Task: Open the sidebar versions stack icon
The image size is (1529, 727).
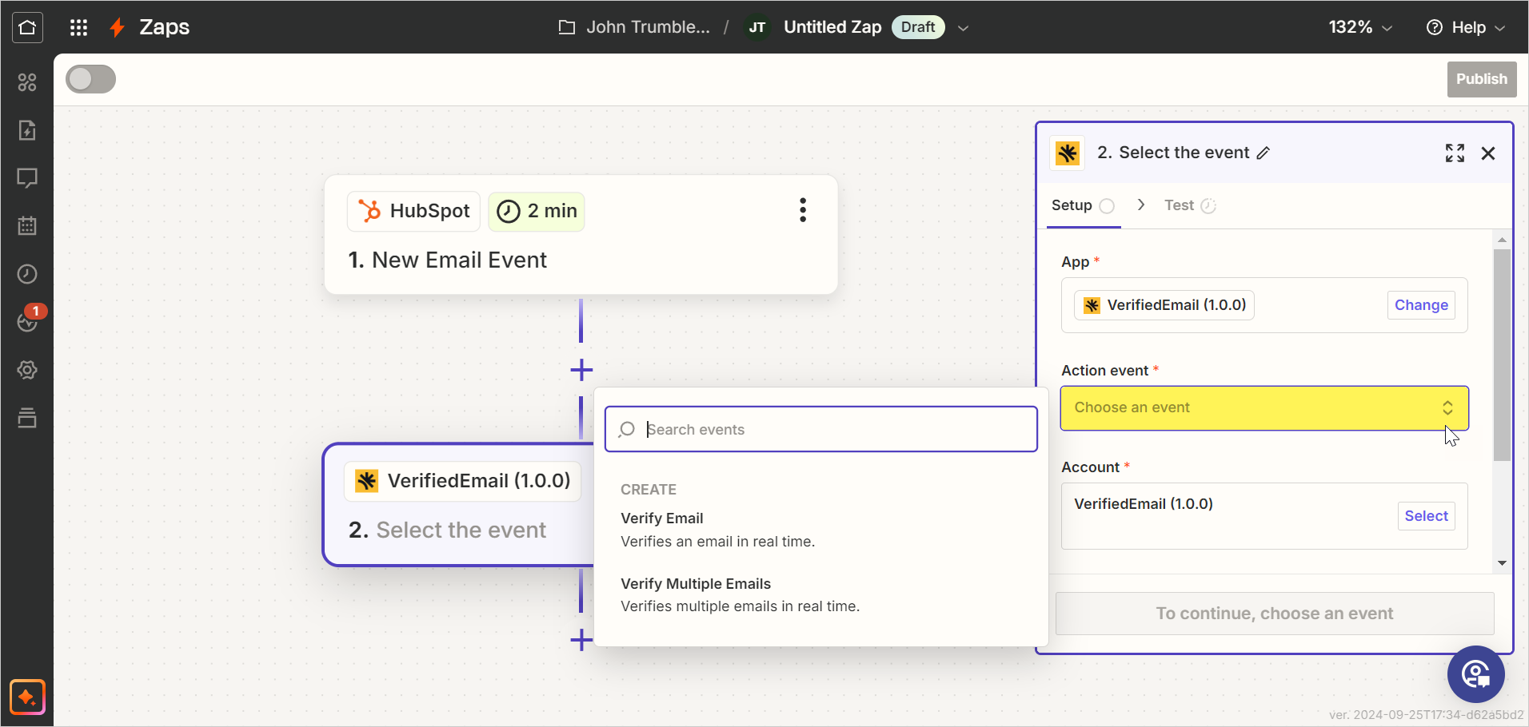Action: point(27,418)
